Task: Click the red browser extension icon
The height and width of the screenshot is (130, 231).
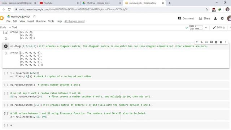Action: 214,10
